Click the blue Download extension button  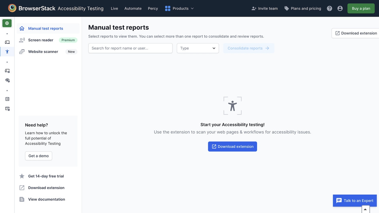click(x=232, y=146)
